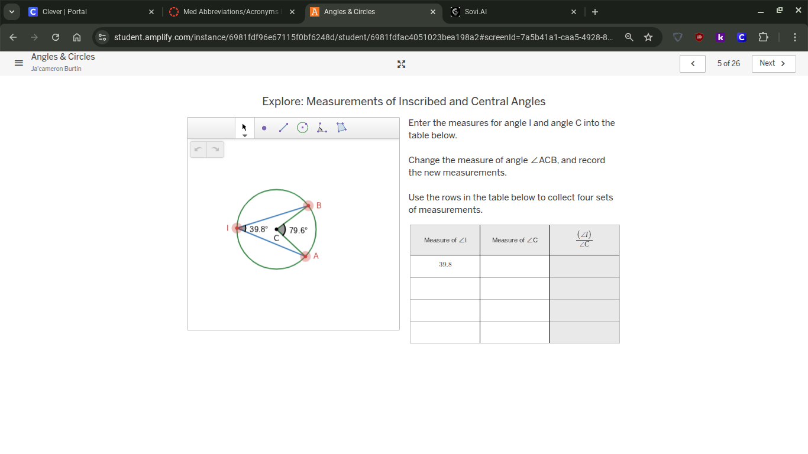Screen dimensions: 808x454
Task: Select the Segment tool
Action: (x=283, y=127)
